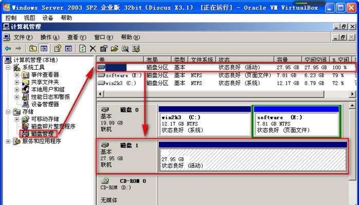359x205 pixels.
Task: Open the 操作(A) menu
Action: [x=50, y=37]
